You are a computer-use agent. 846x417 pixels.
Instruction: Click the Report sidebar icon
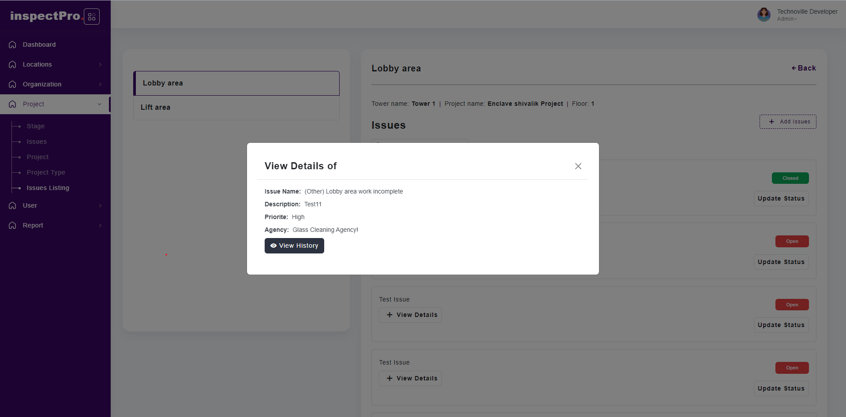(12, 225)
